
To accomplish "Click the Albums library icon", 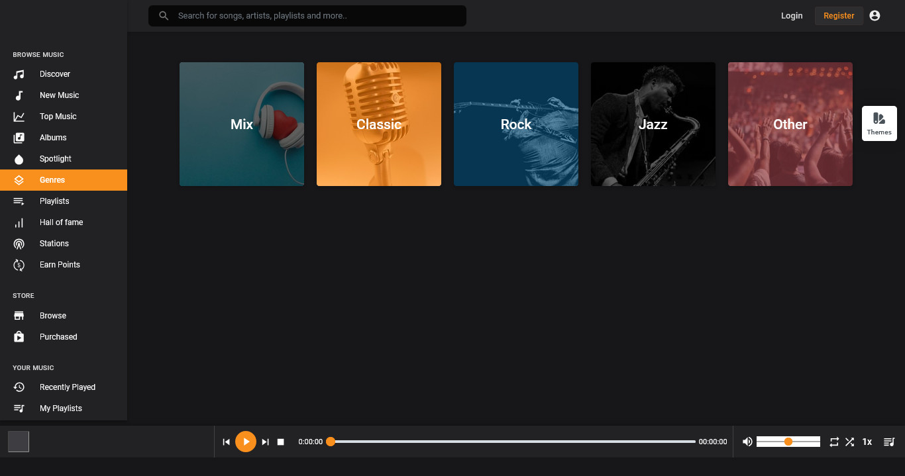I will tap(19, 138).
